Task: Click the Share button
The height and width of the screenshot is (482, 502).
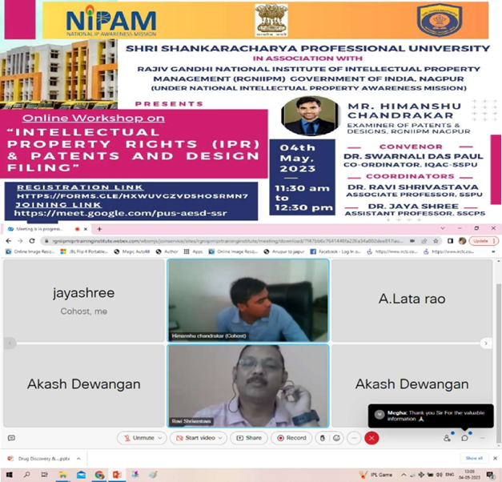Action: [x=249, y=438]
